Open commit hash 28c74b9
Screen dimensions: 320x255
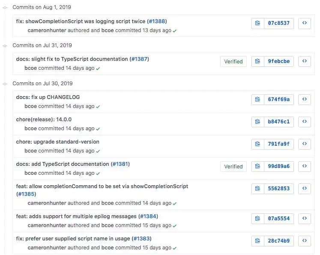278,241
